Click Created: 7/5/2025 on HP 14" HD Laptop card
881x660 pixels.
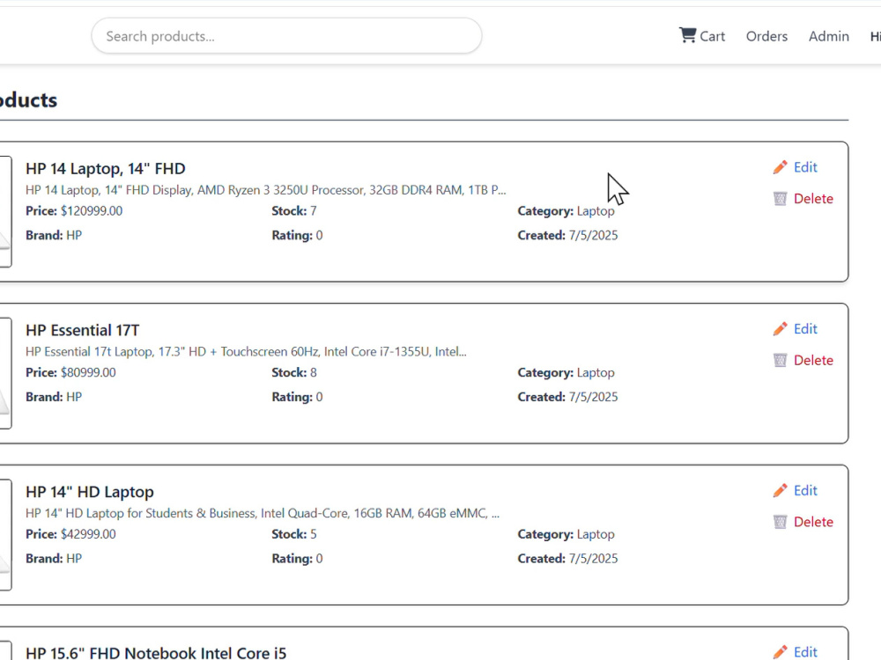567,559
